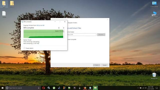Click the 'Time remaining: Calculating...' line

pos(32,42)
